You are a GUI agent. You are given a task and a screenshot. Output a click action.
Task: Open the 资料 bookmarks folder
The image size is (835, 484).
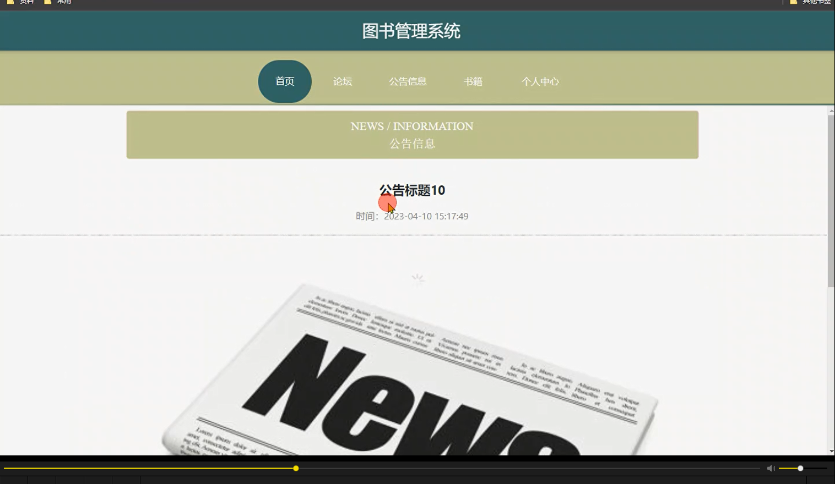pos(22,2)
